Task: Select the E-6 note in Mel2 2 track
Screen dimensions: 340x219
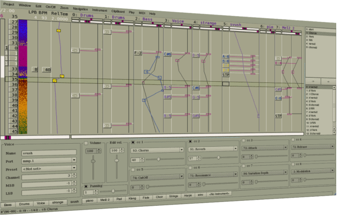Action: coord(278,98)
